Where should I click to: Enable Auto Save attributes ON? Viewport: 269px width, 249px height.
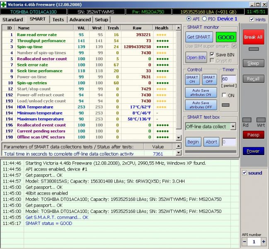pyautogui.click(x=201, y=92)
